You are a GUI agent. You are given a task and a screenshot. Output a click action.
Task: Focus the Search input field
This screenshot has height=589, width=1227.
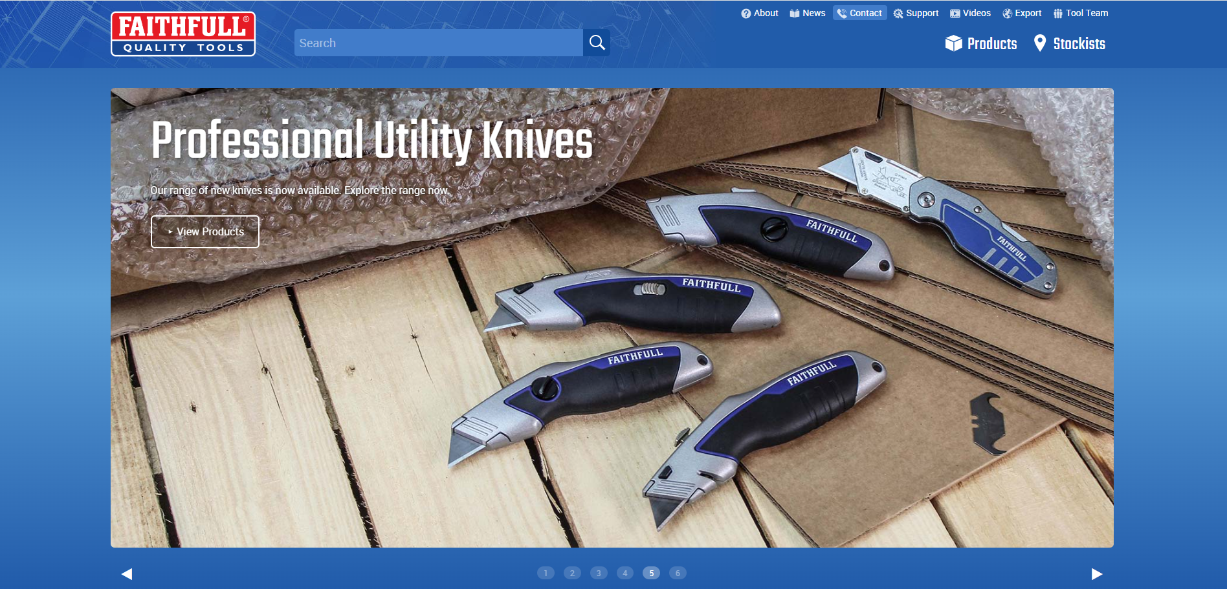pos(439,43)
